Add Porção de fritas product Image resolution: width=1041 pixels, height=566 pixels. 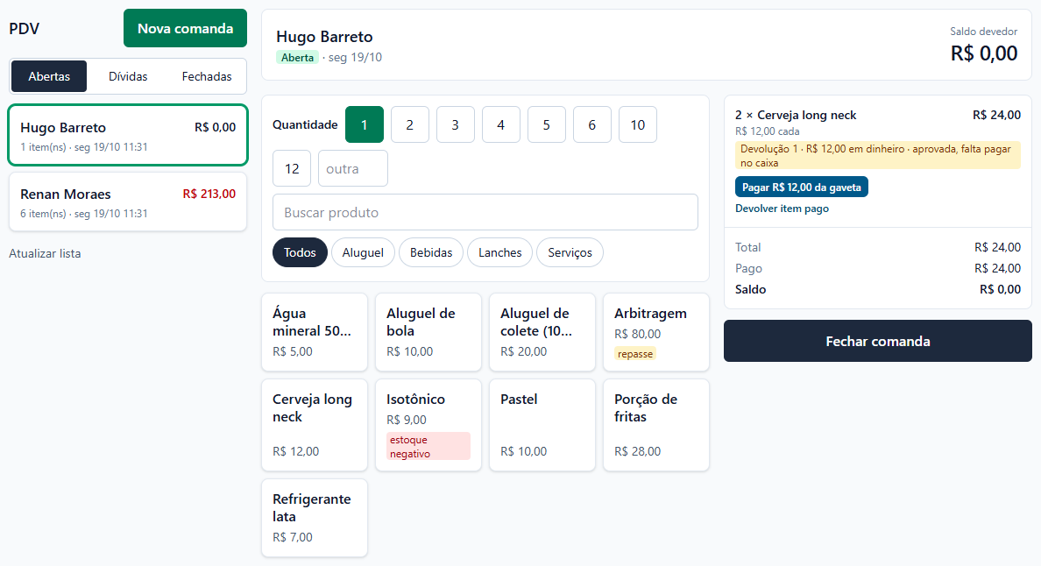click(x=656, y=425)
